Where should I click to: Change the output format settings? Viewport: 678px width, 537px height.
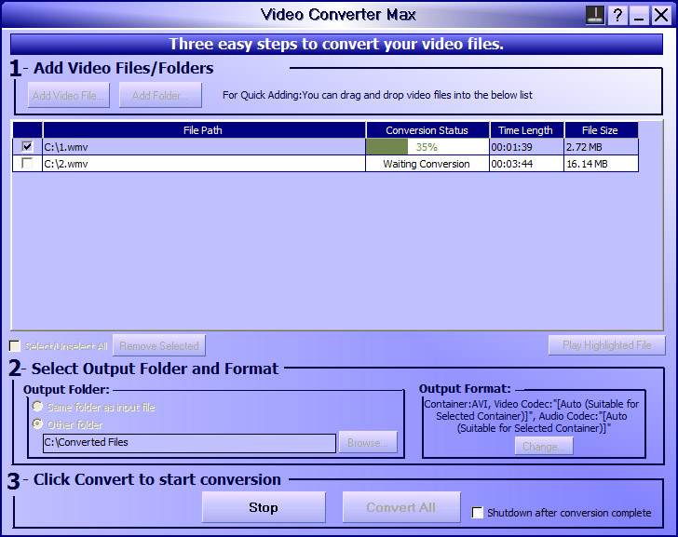pyautogui.click(x=544, y=447)
